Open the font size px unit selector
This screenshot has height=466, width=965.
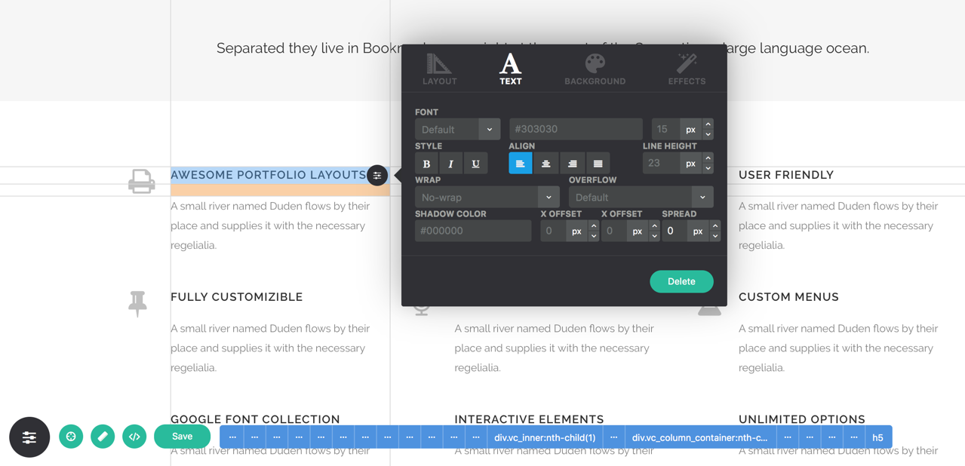(690, 130)
